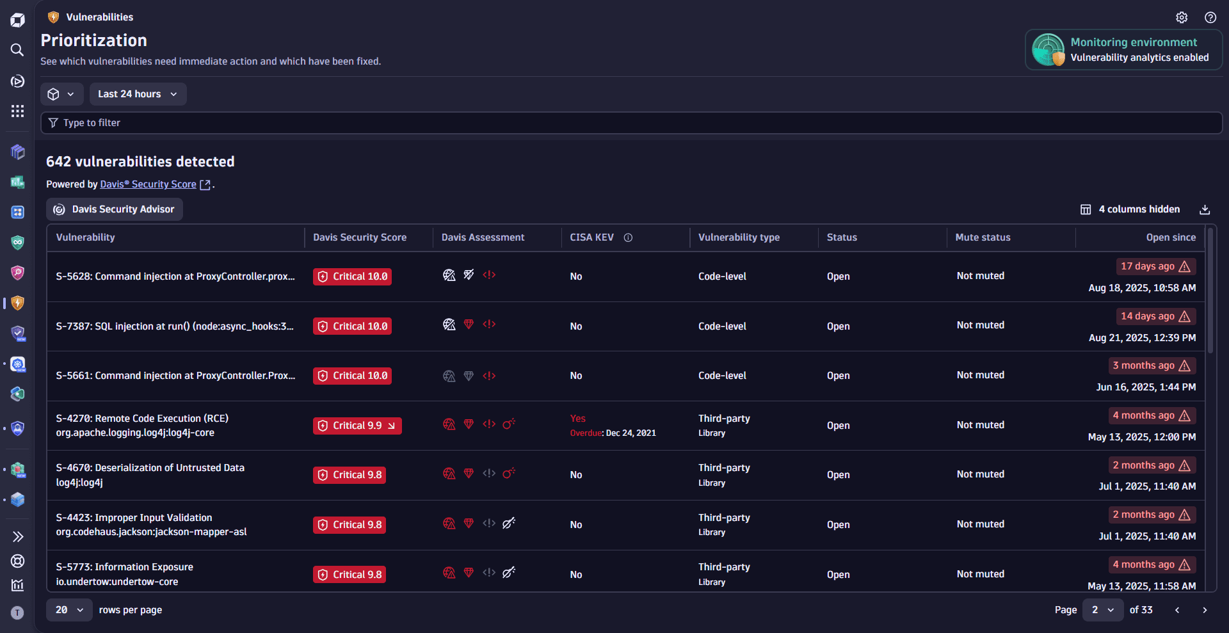Click the Type to filter field
The height and width of the screenshot is (633, 1229).
tap(631, 123)
